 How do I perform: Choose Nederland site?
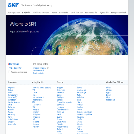tap(80, 97)
